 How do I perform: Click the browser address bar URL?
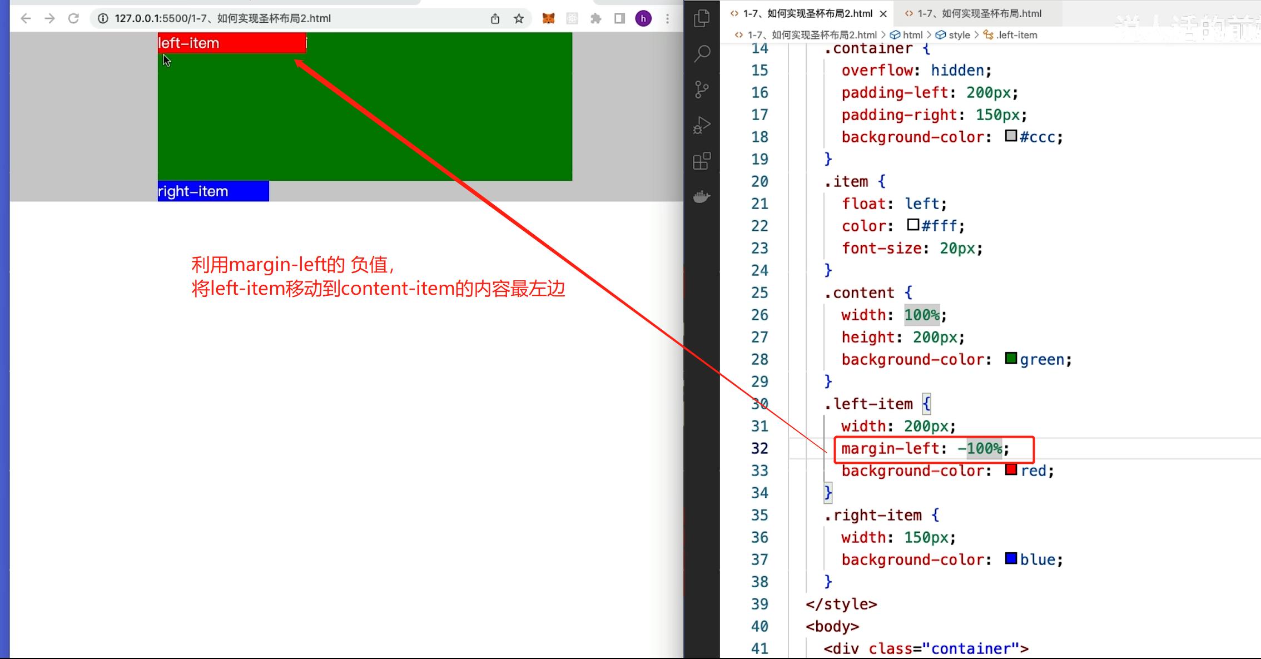222,18
